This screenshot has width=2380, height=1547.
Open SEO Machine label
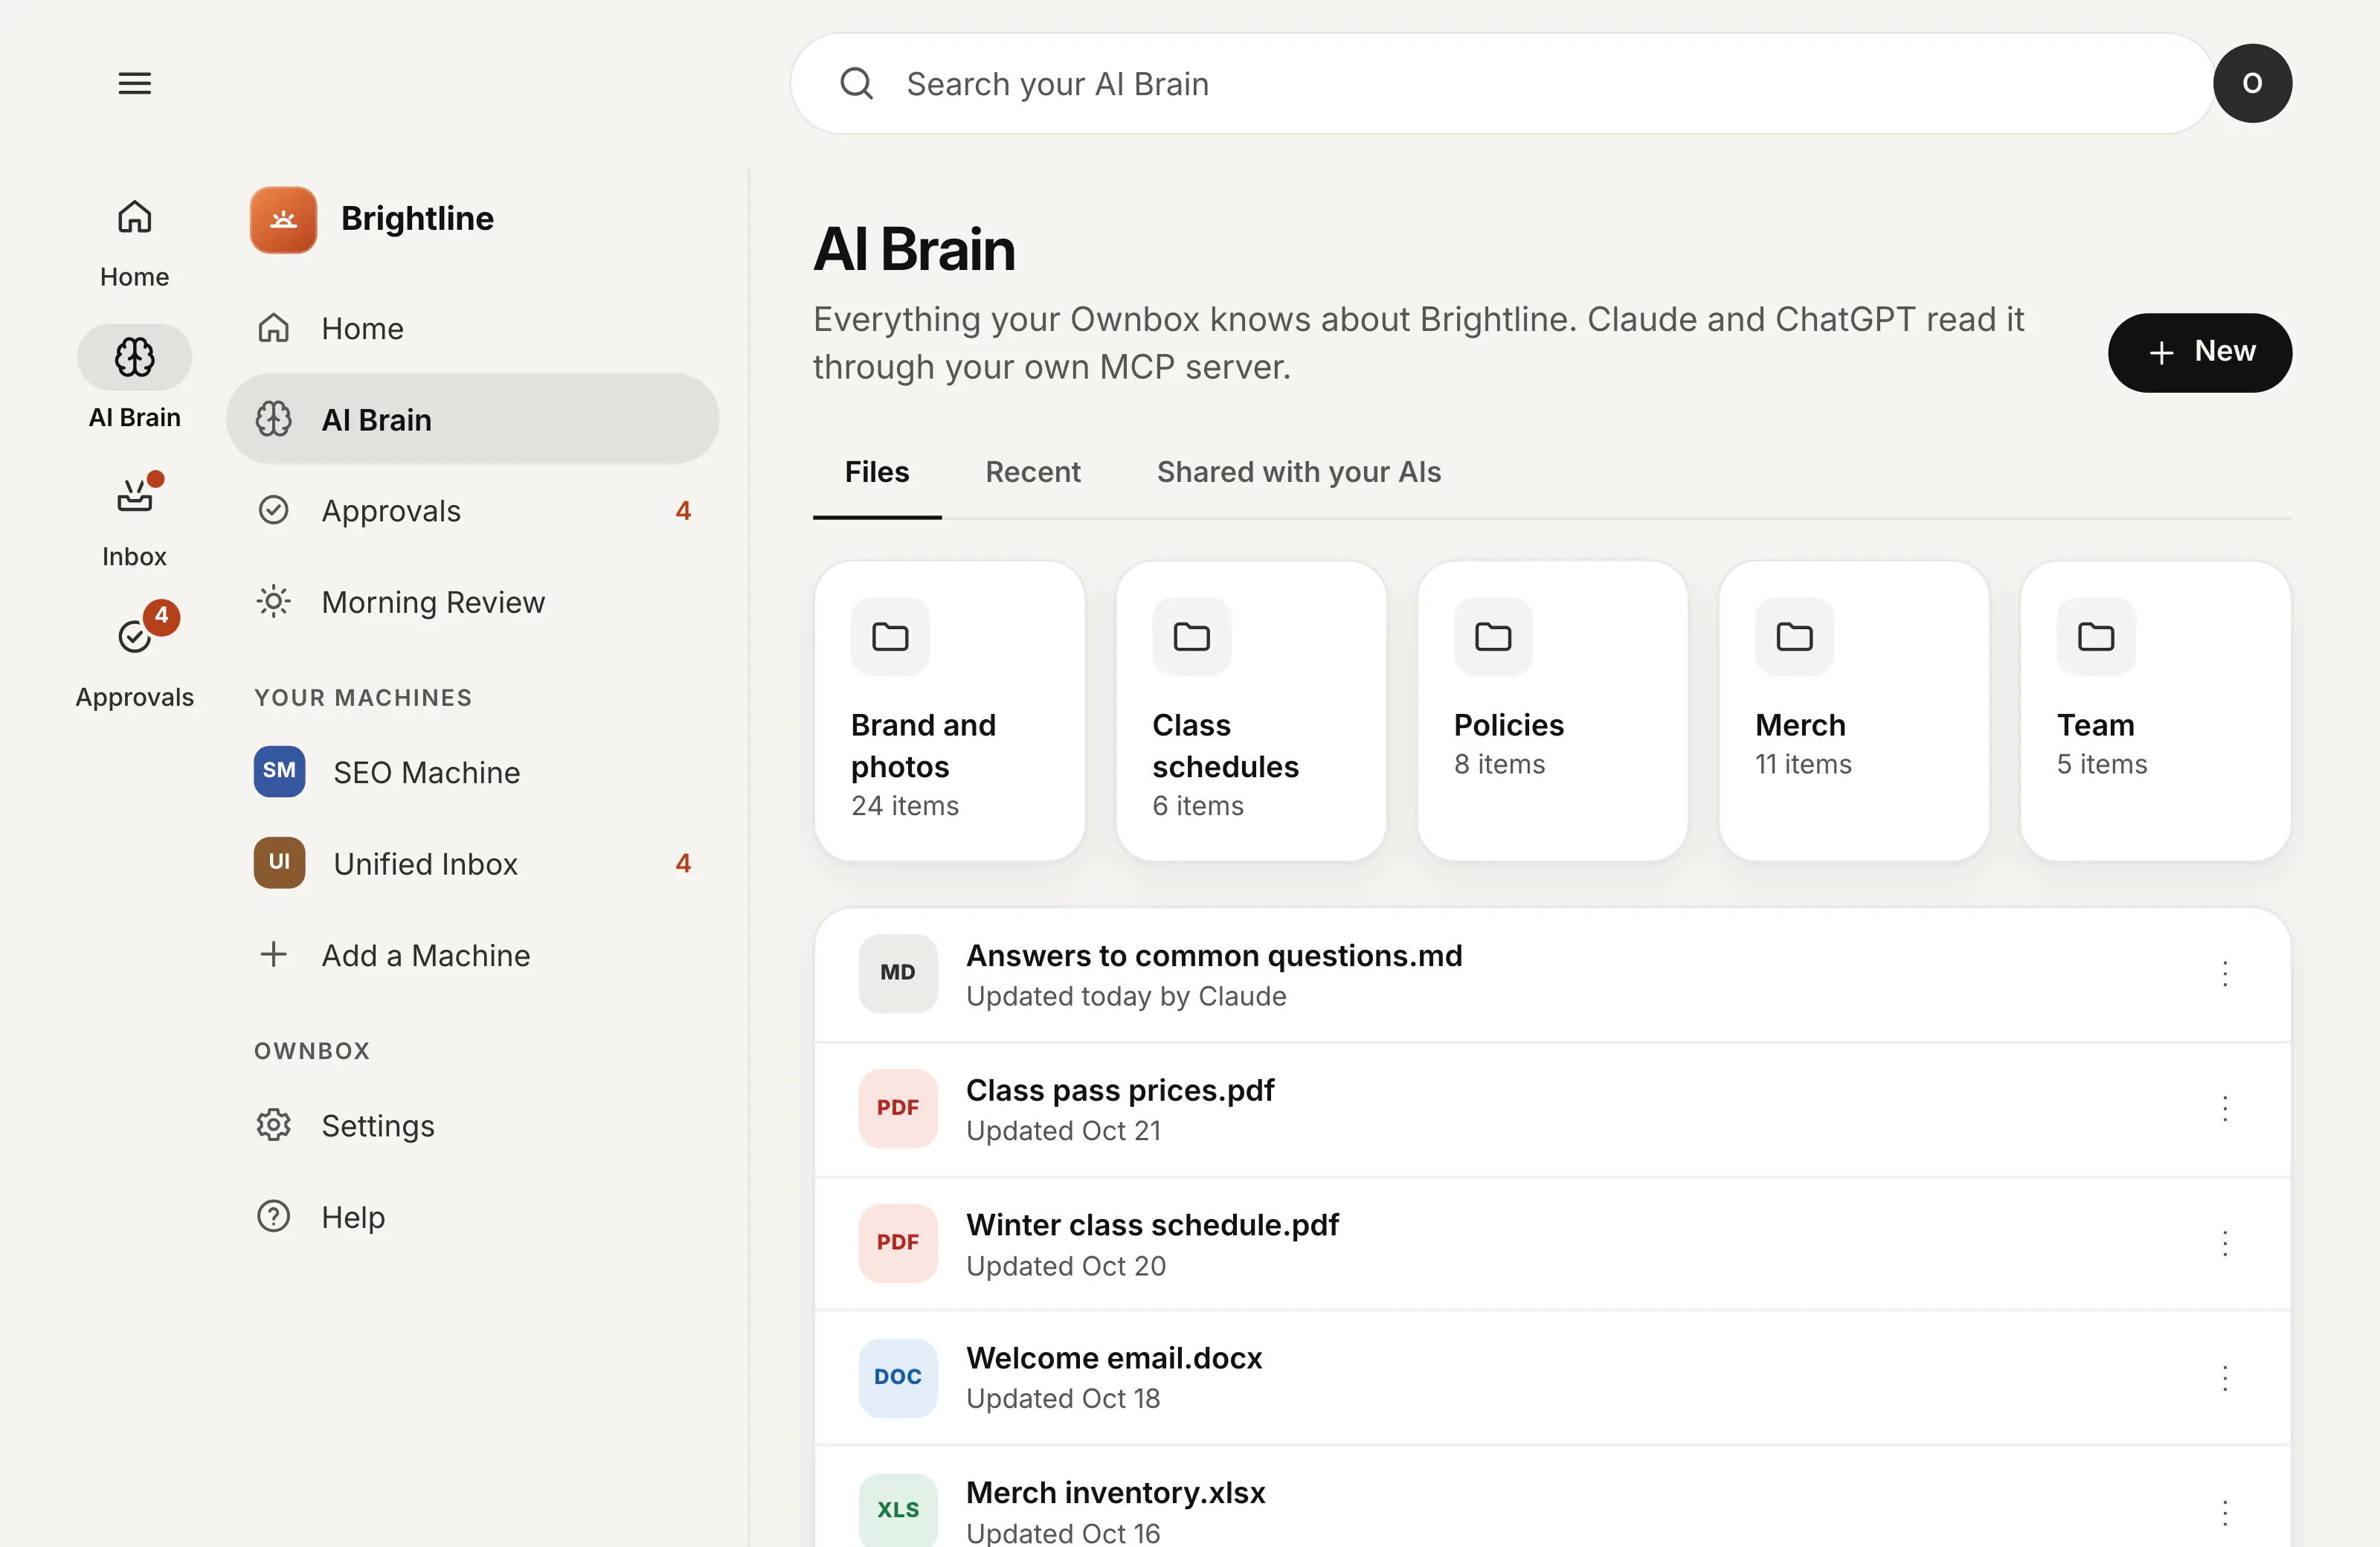coord(426,772)
